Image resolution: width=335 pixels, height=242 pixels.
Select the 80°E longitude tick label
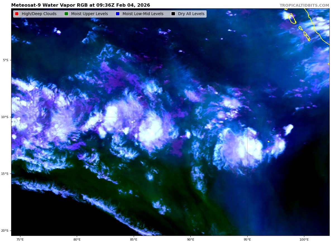click(77, 239)
